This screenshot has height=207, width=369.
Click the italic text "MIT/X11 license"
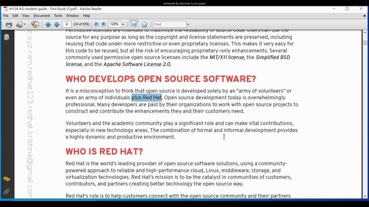tap(227, 57)
